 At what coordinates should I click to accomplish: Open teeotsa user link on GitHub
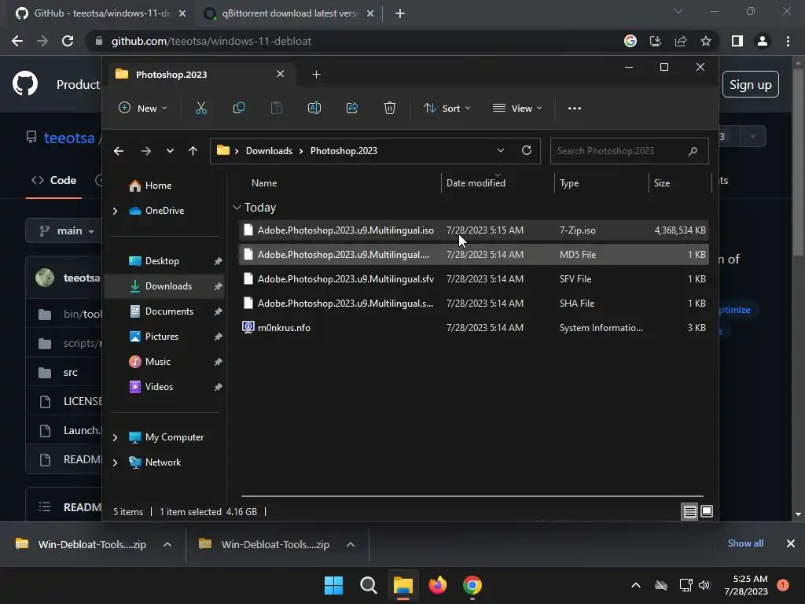[x=69, y=138]
